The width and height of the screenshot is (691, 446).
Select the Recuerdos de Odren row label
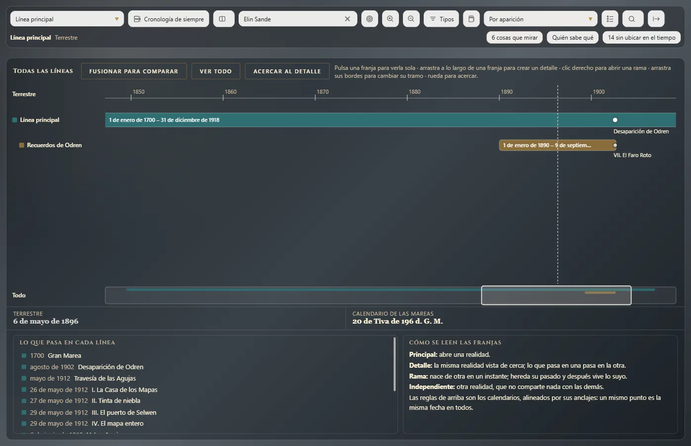54,145
